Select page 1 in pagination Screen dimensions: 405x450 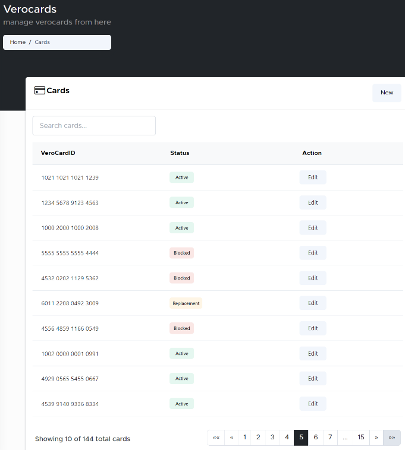tap(244, 438)
